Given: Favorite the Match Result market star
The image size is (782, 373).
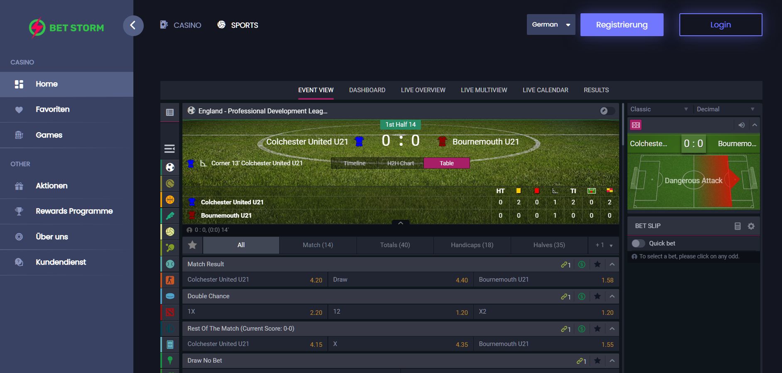Looking at the screenshot, I should [x=597, y=264].
